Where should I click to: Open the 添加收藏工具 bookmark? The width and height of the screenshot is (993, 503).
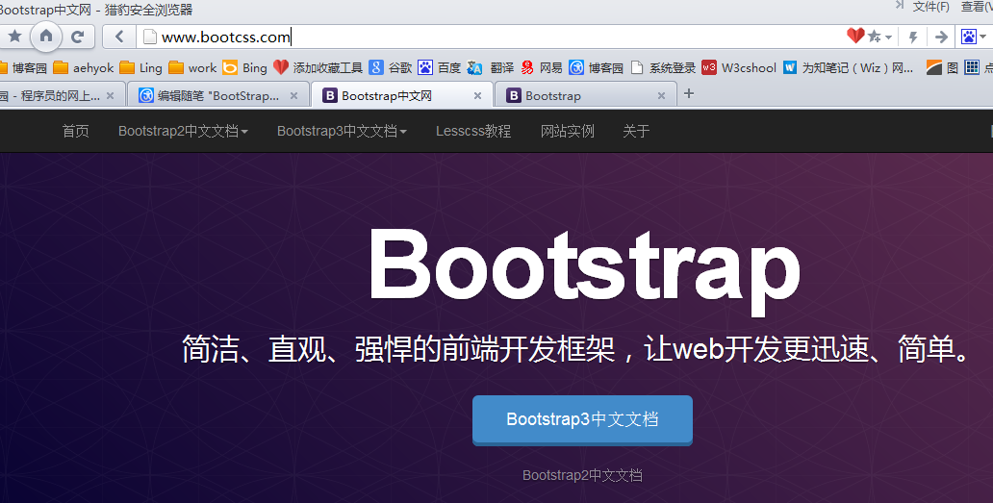pyautogui.click(x=318, y=67)
